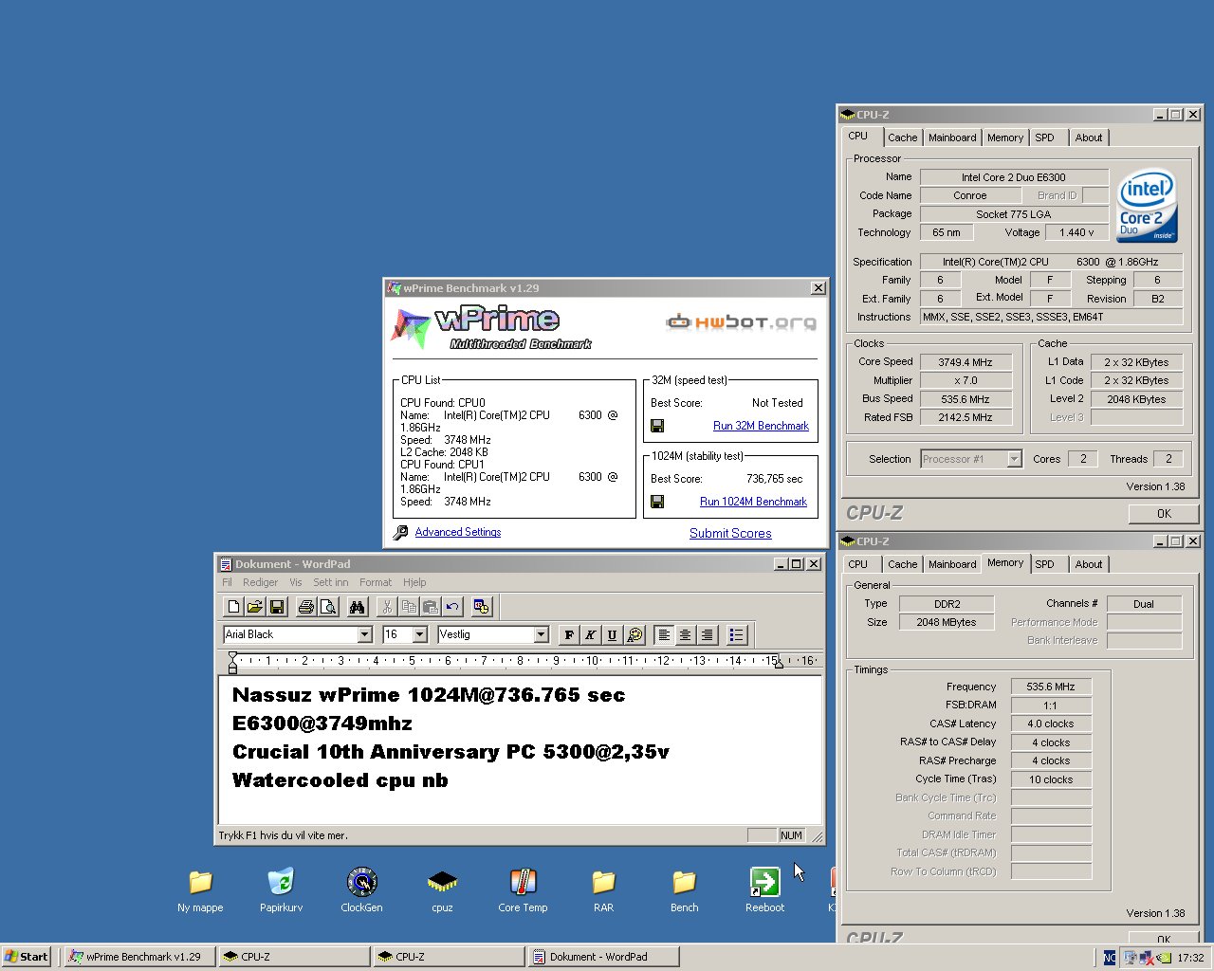Click Run 1024M Benchmark link
This screenshot has width=1214, height=971.
[x=753, y=502]
